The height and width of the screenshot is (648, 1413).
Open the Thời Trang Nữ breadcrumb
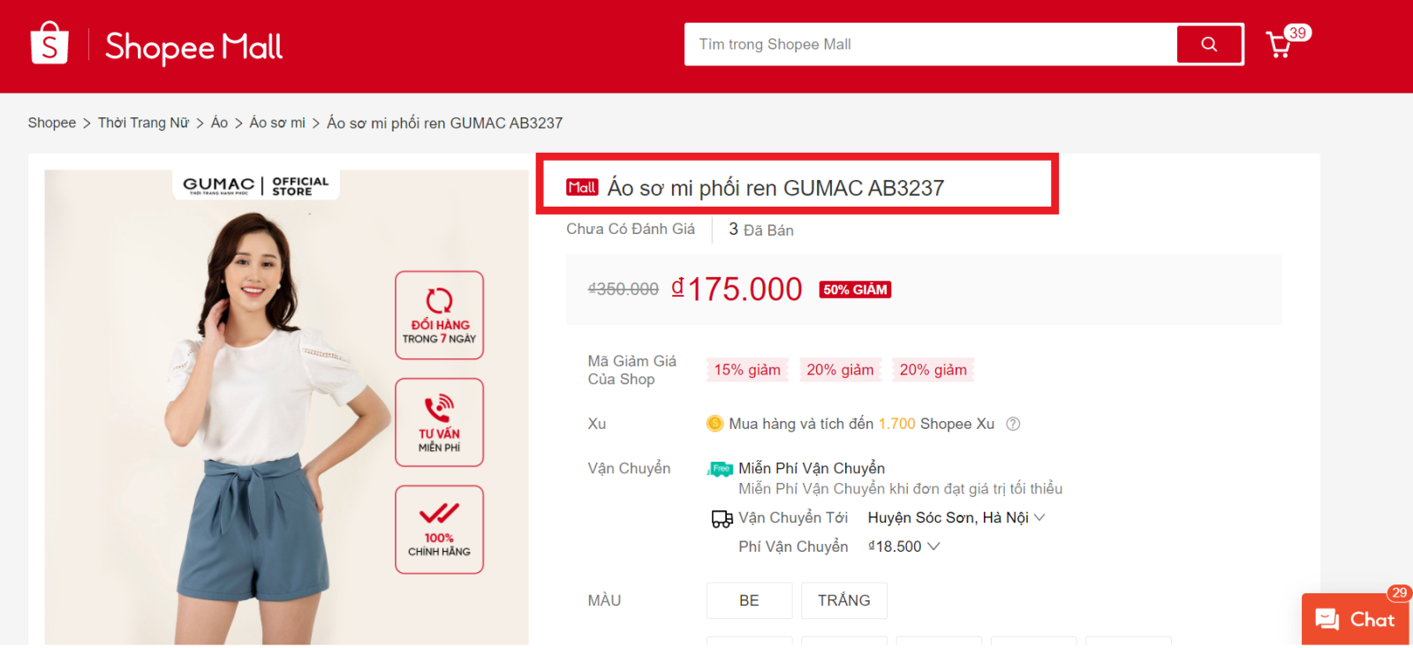143,123
